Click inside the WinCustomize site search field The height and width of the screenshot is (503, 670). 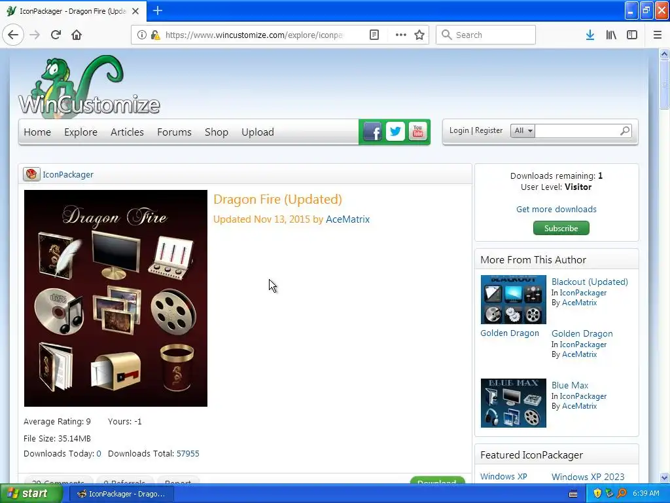point(576,130)
